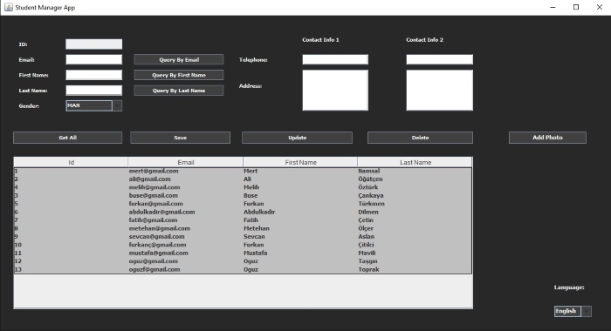This screenshot has width=611, height=331.
Task: Select the last name Mavili cell
Action: (415, 253)
